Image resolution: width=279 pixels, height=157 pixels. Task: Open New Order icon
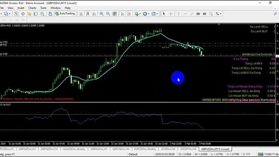click(x=50, y=14)
